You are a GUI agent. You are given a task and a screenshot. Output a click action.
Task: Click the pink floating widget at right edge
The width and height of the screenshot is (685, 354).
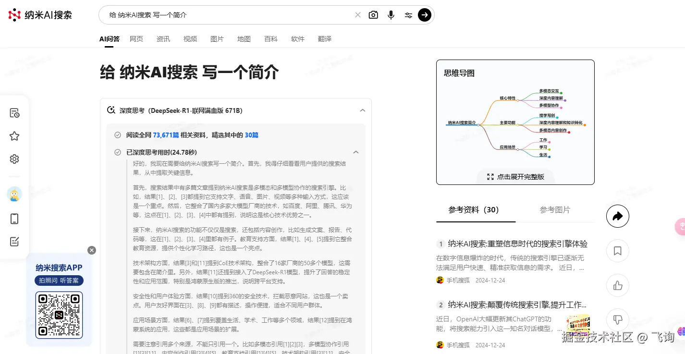680,227
